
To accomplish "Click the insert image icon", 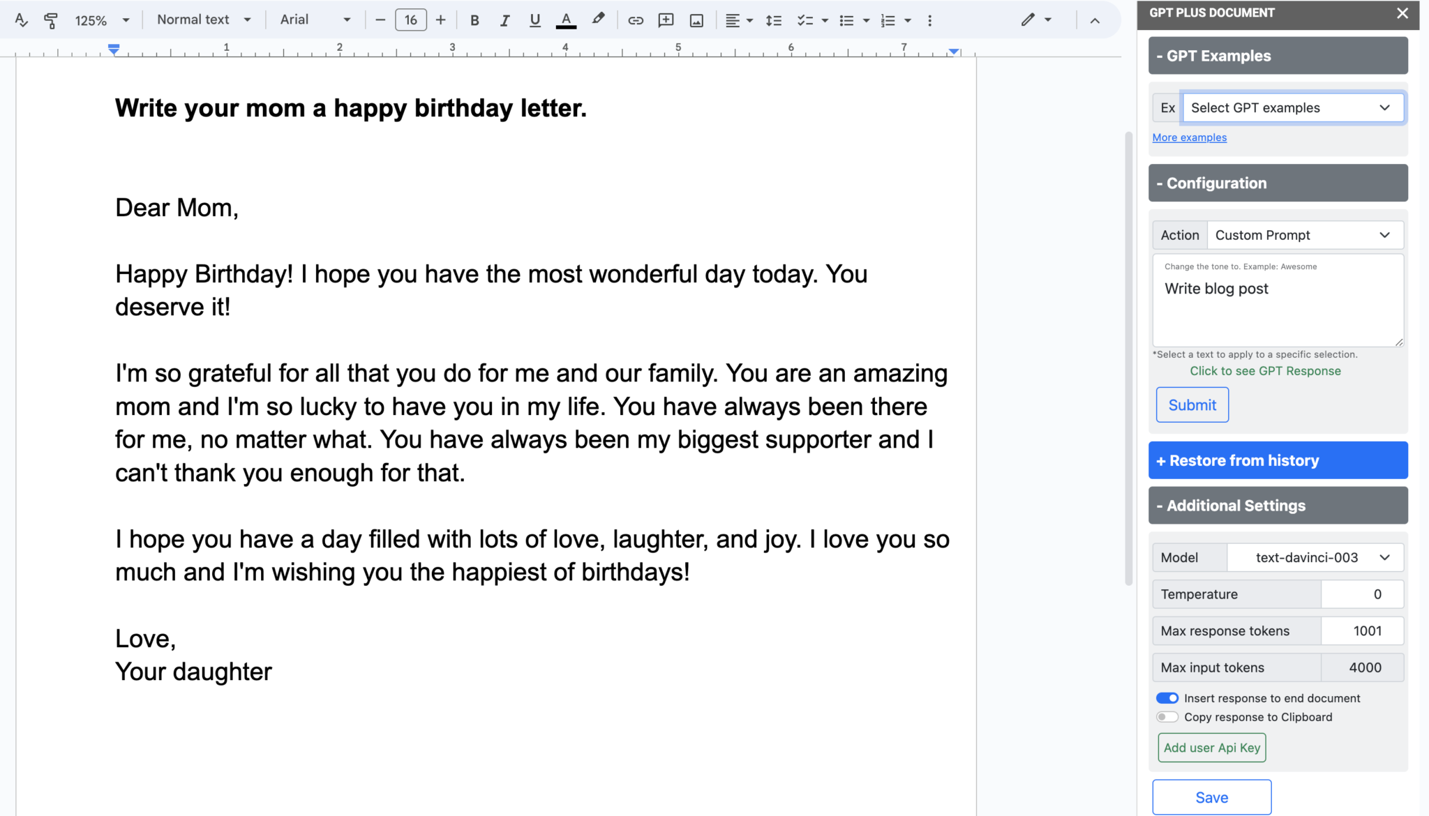I will [696, 20].
